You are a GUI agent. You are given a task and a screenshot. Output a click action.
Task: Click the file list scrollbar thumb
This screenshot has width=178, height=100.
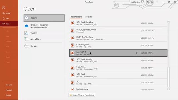169,77
